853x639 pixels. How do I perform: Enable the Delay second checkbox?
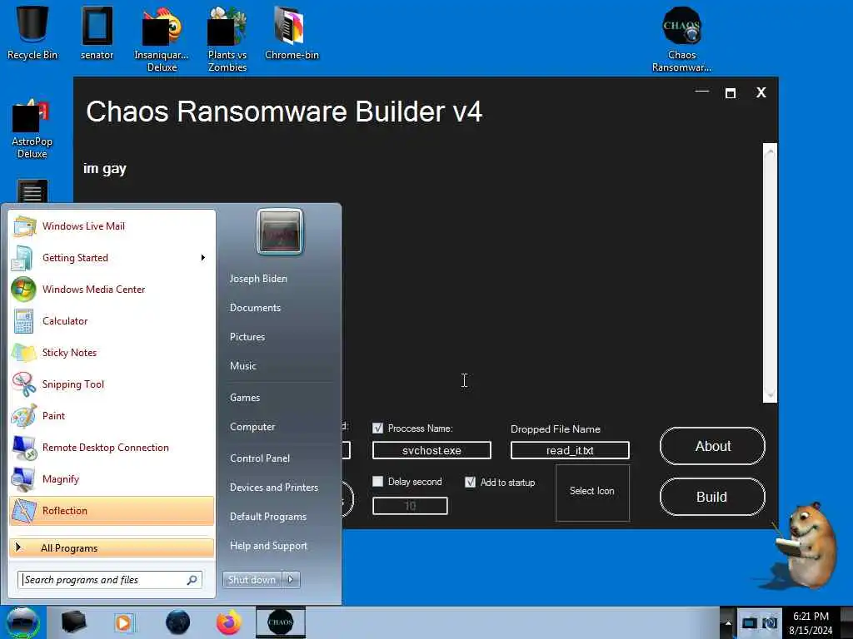(377, 482)
